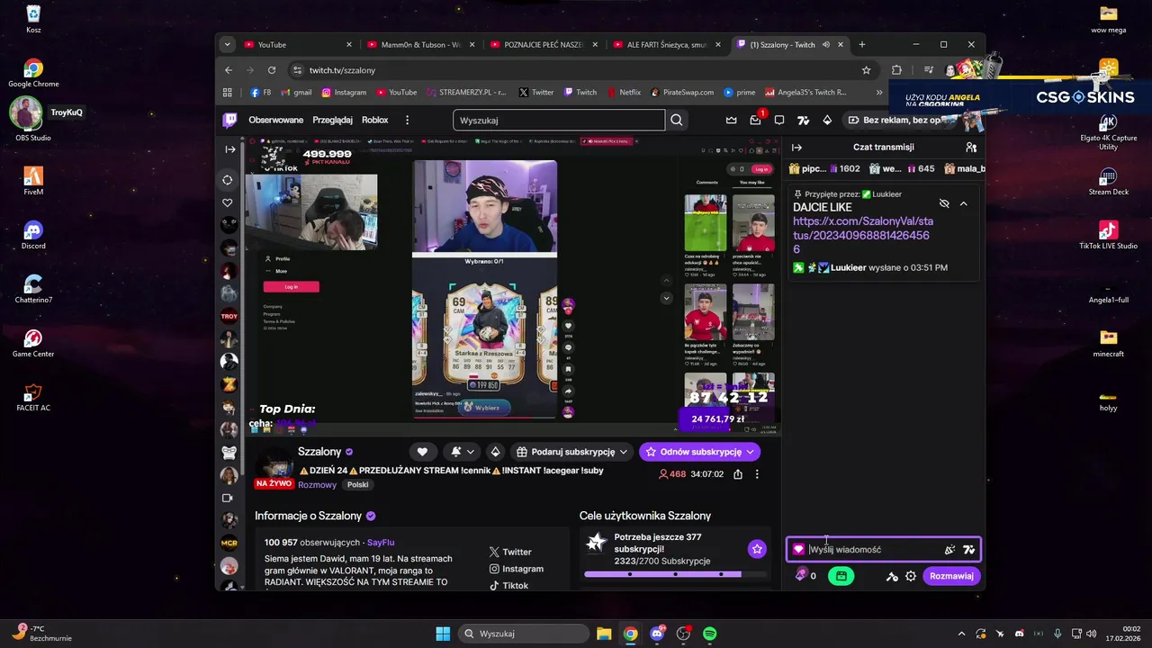Collapse the pinned message chevron

click(963, 203)
